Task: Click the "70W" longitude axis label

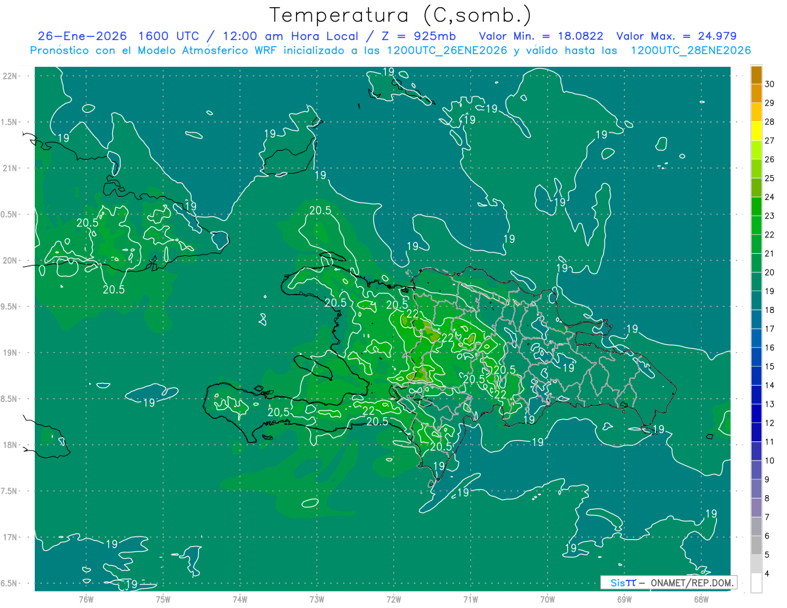Action: click(x=548, y=599)
